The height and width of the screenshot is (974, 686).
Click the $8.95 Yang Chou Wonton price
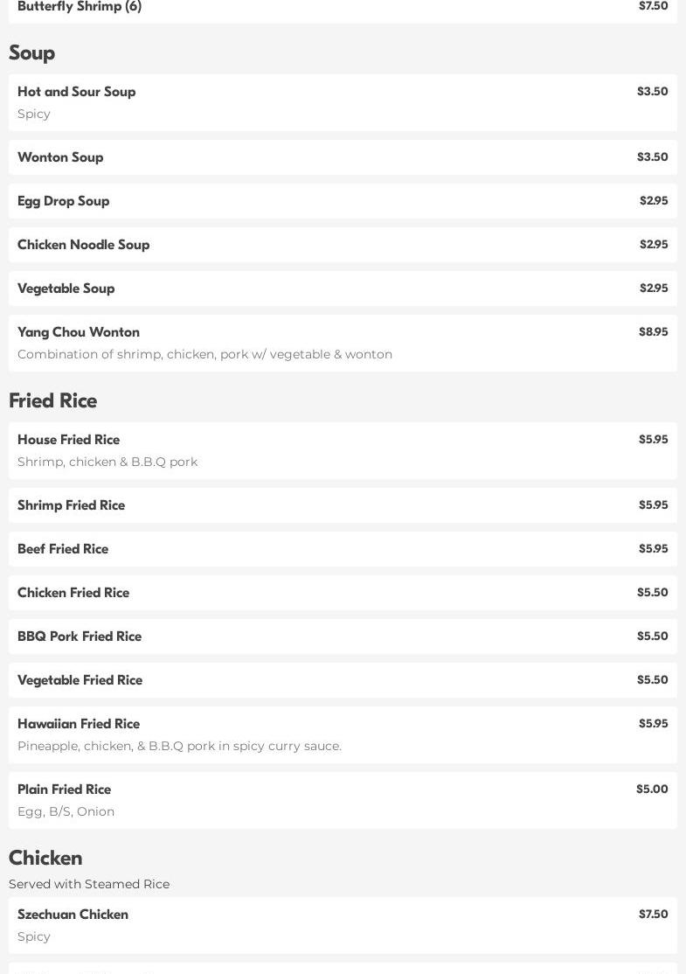pos(653,332)
